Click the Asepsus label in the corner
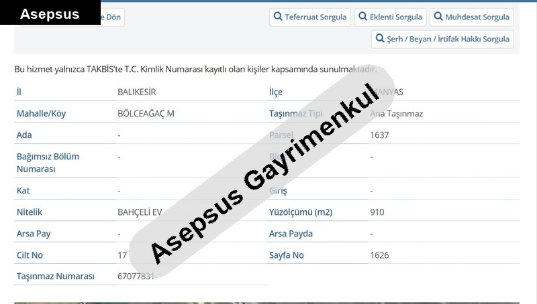537x304 pixels. click(x=50, y=13)
